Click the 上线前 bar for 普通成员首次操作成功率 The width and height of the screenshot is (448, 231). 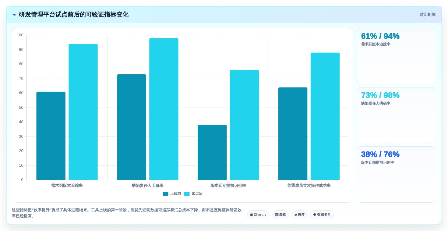[293, 134]
